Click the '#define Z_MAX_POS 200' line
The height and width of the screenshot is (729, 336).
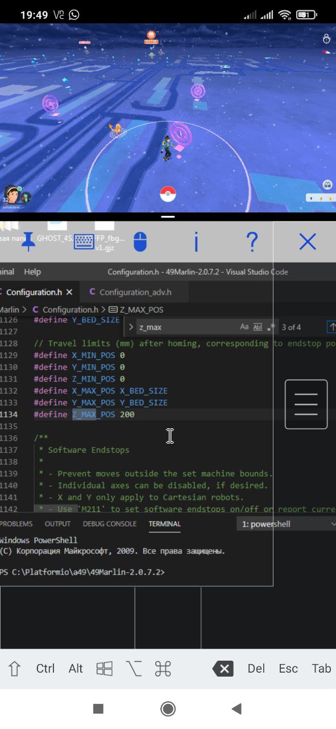tap(84, 415)
